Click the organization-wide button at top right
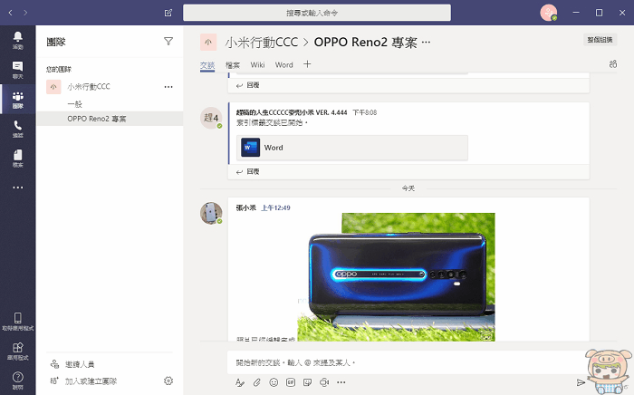The image size is (634, 395). [x=600, y=40]
